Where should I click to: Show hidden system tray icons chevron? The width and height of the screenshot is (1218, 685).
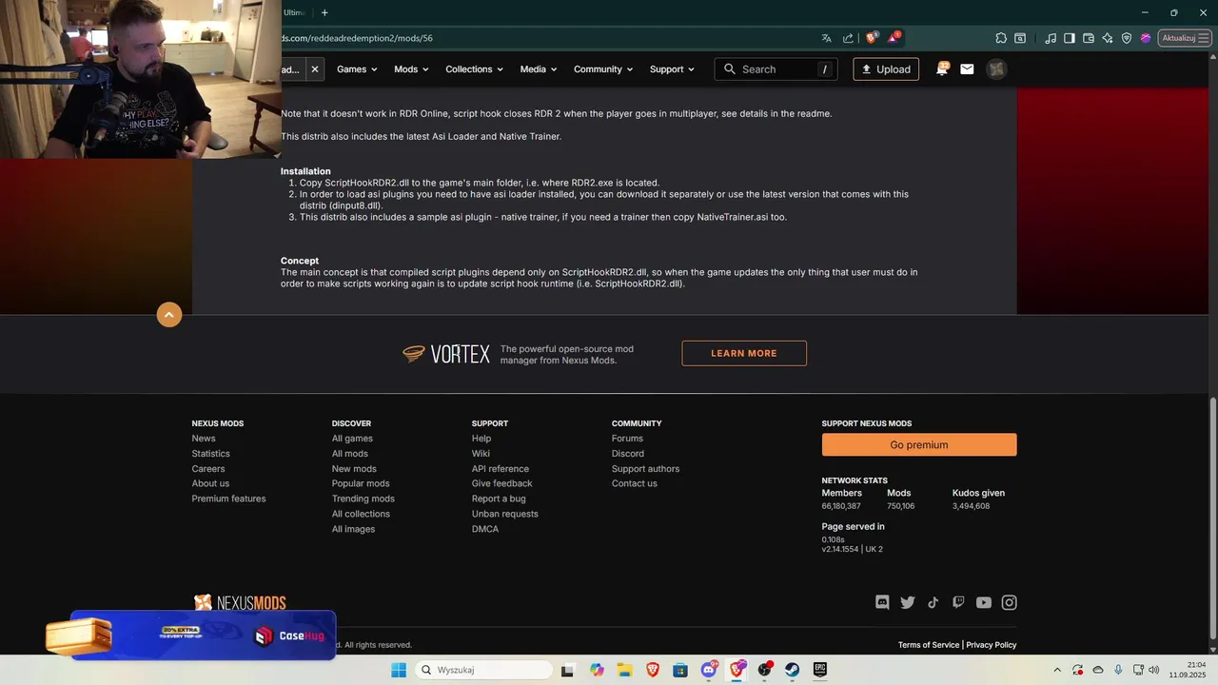(x=1056, y=670)
